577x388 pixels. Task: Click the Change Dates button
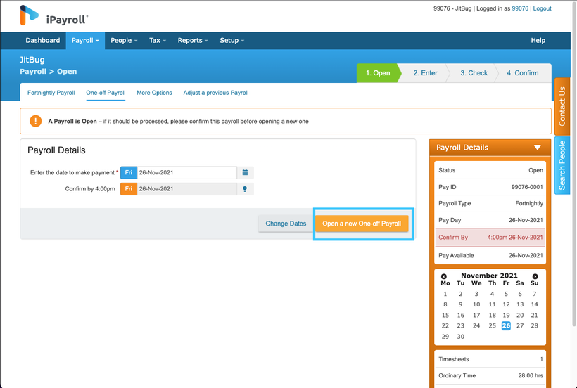point(286,224)
